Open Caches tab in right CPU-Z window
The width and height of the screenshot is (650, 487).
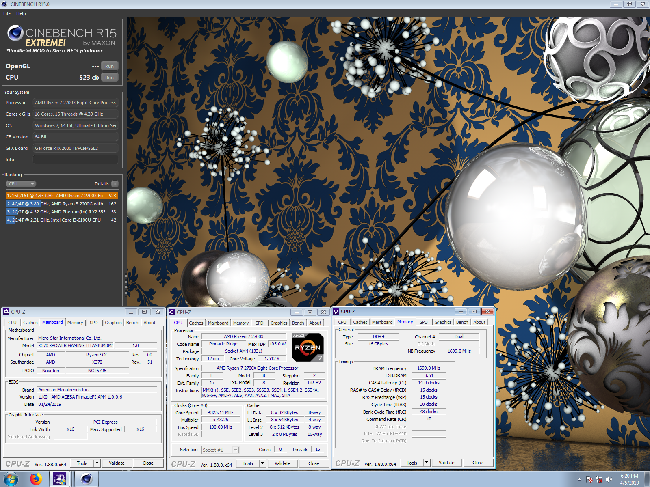tap(360, 322)
